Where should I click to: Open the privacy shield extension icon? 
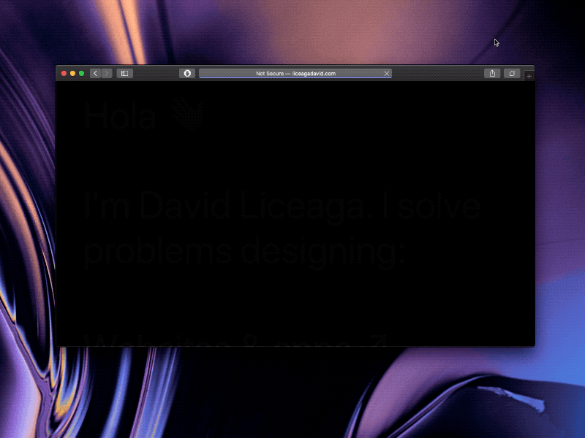[x=187, y=74]
